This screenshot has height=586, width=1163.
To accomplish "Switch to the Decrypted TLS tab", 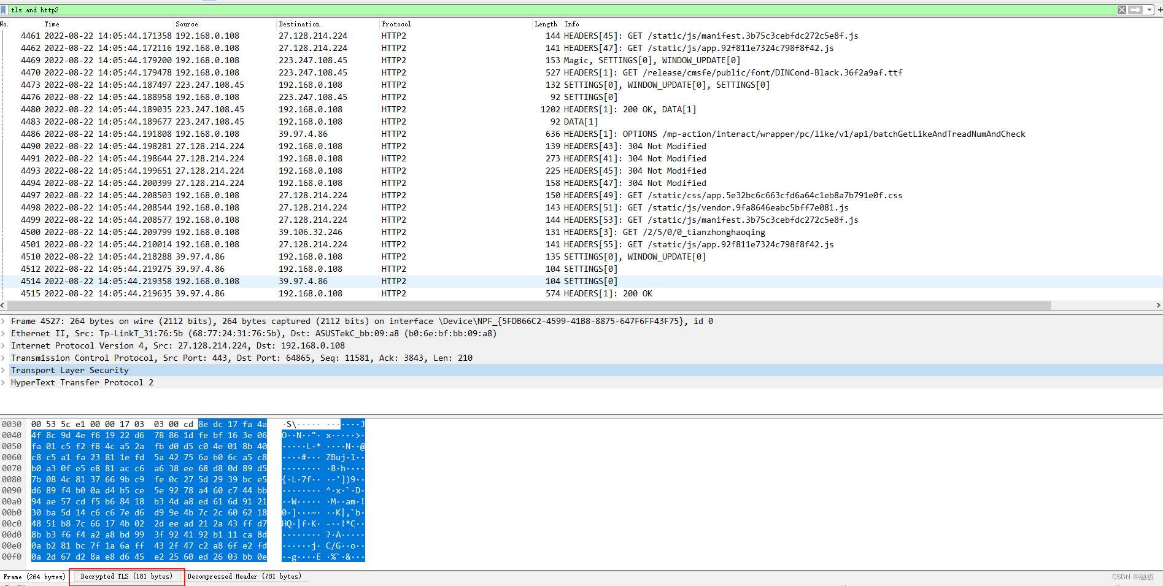I will [x=126, y=576].
